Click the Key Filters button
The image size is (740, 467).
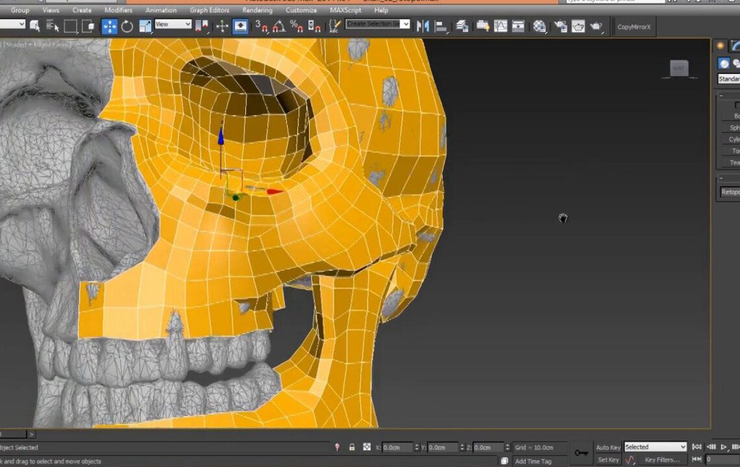tap(662, 459)
